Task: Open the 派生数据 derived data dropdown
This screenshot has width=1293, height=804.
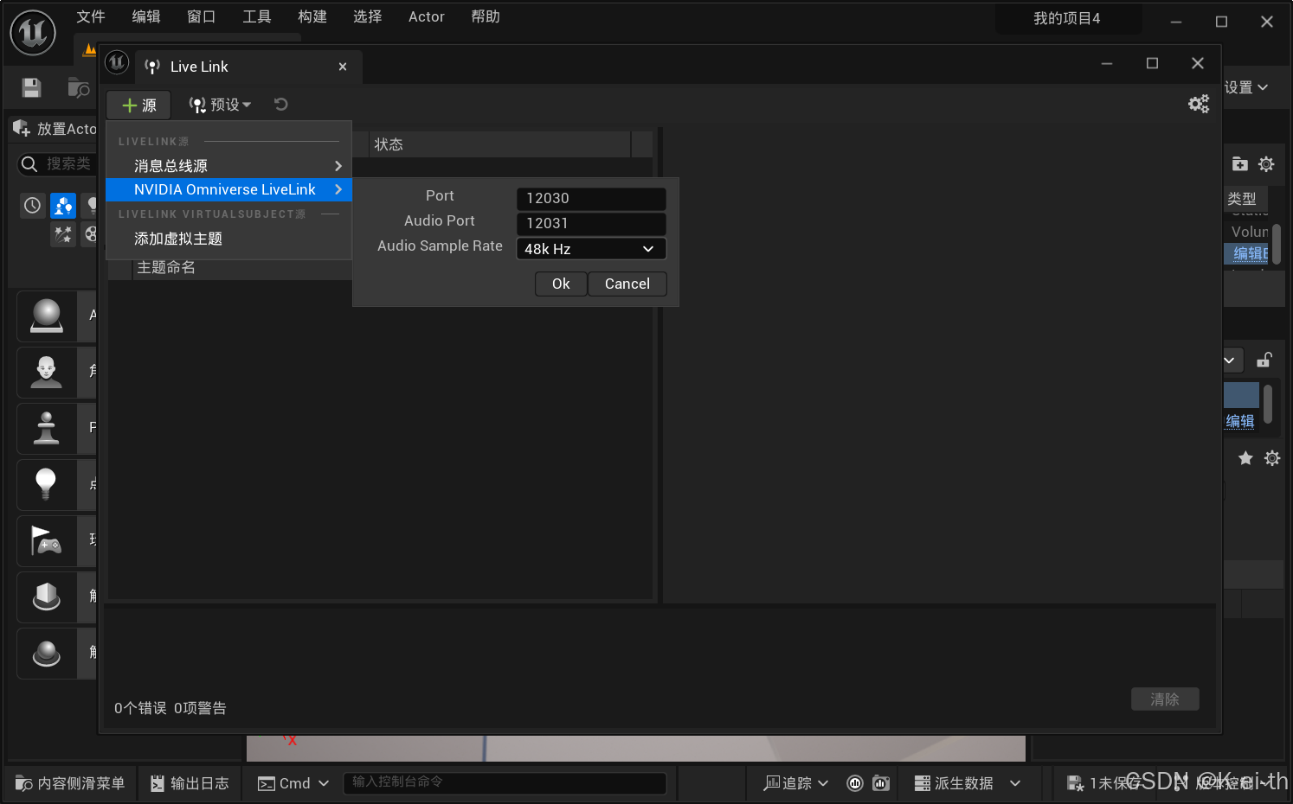Action: point(968,783)
